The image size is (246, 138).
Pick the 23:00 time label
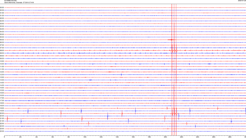coord(2,129)
